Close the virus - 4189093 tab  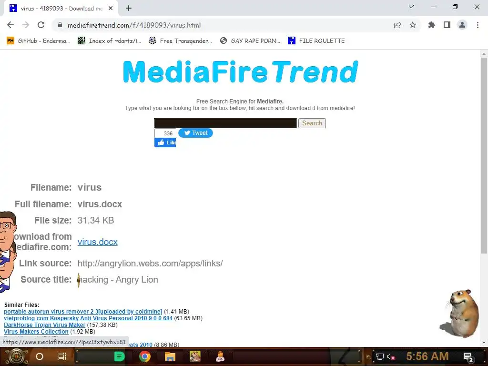click(x=111, y=9)
